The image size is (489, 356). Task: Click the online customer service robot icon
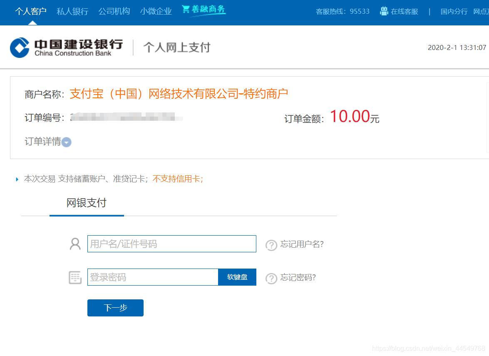[384, 11]
